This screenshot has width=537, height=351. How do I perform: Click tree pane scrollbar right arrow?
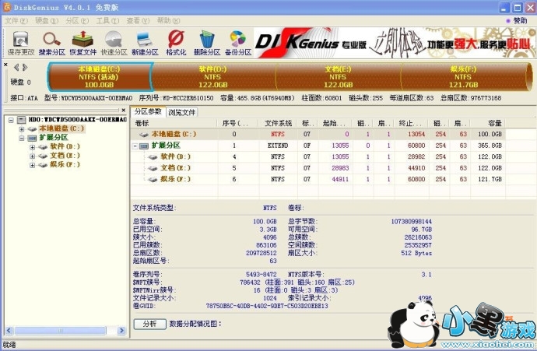click(x=121, y=331)
